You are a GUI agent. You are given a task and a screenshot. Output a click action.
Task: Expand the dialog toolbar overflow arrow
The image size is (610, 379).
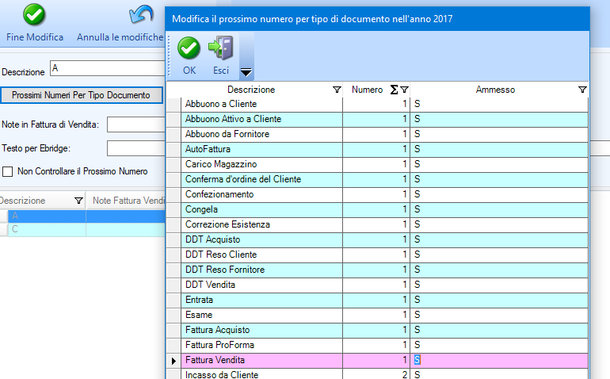coord(246,72)
